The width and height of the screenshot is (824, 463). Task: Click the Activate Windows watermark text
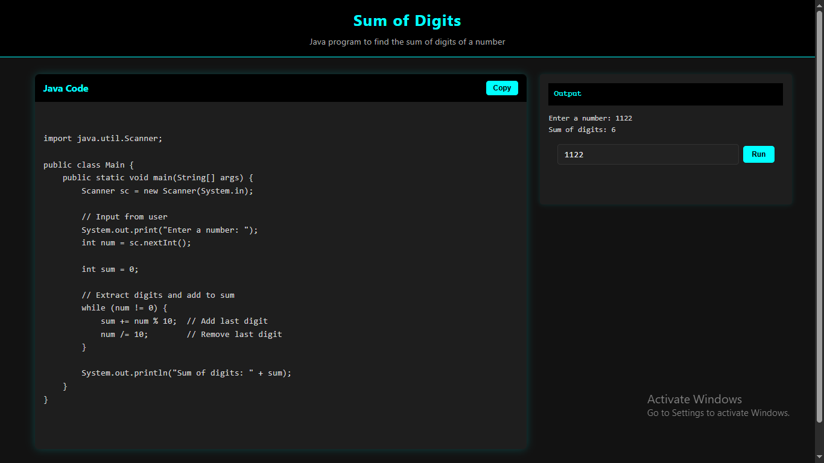(694, 399)
